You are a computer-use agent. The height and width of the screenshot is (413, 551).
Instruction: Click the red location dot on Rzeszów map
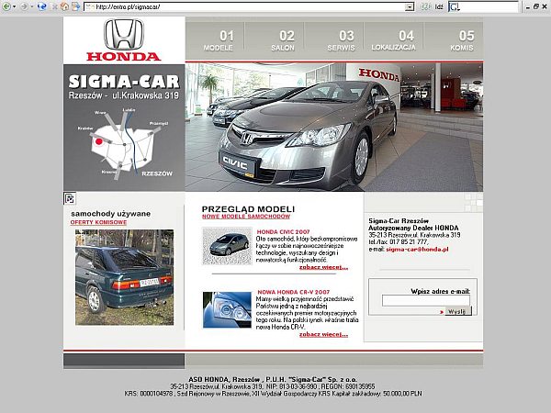click(x=99, y=141)
